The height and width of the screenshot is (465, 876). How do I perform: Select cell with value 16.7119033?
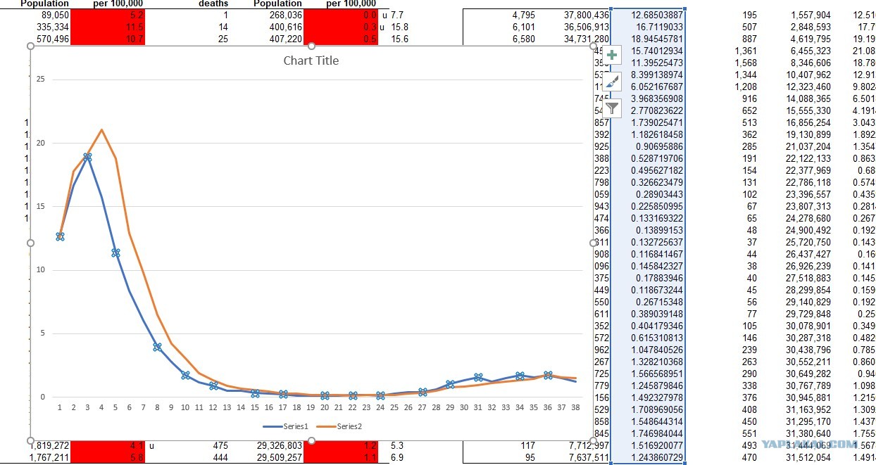pyautogui.click(x=649, y=27)
